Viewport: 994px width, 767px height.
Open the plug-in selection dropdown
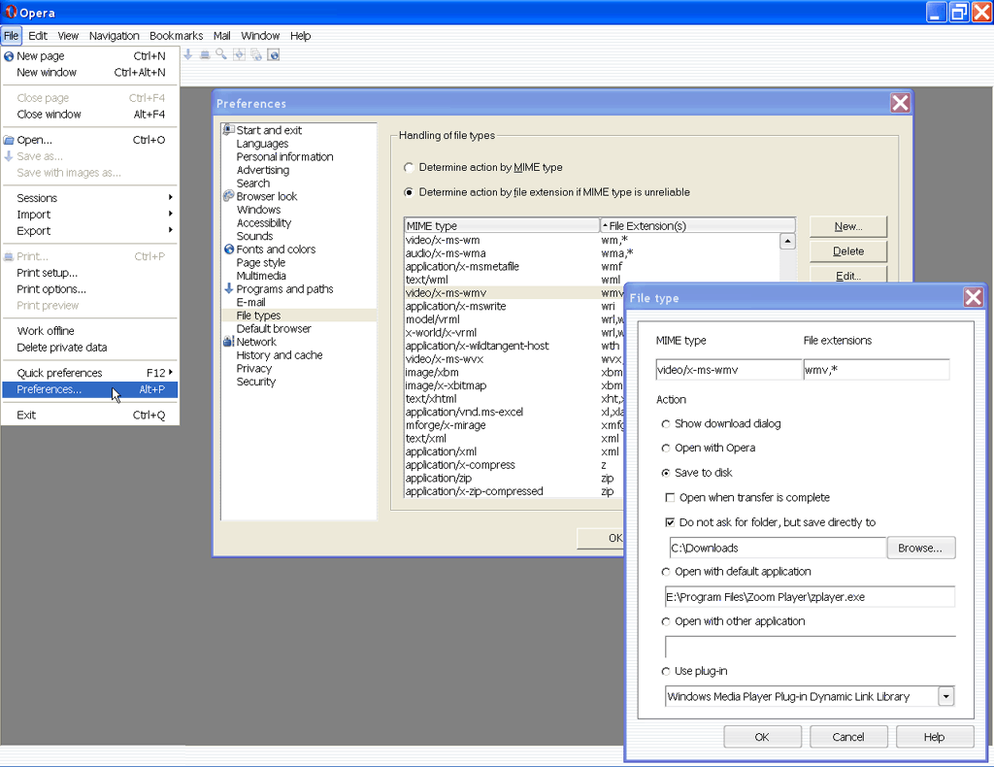[944, 696]
